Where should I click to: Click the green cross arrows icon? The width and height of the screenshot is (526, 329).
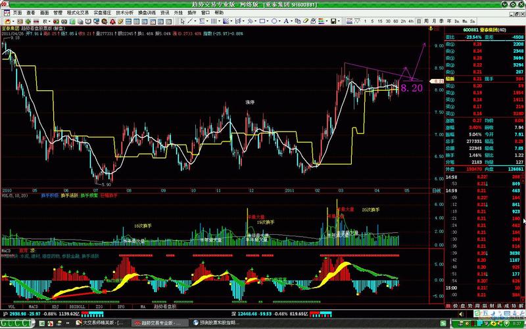[28, 22]
